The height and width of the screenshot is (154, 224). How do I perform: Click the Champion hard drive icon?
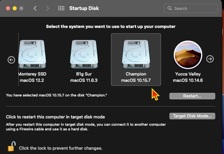tap(136, 54)
